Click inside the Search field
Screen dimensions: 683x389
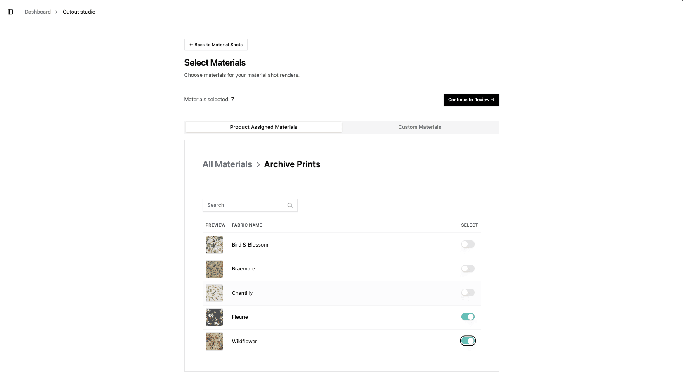[243, 205]
